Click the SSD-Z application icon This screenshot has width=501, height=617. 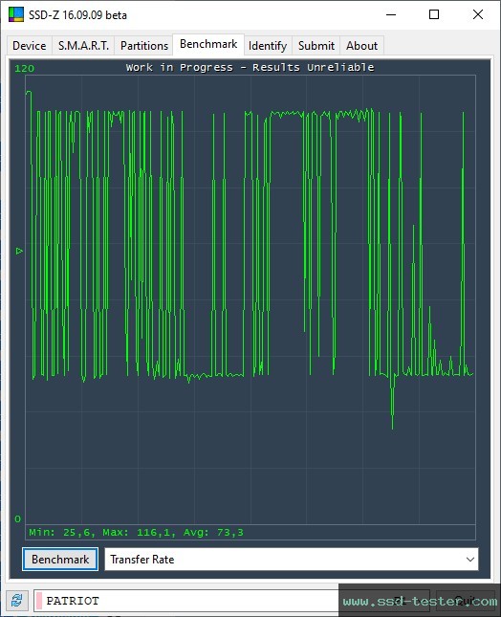pyautogui.click(x=16, y=14)
